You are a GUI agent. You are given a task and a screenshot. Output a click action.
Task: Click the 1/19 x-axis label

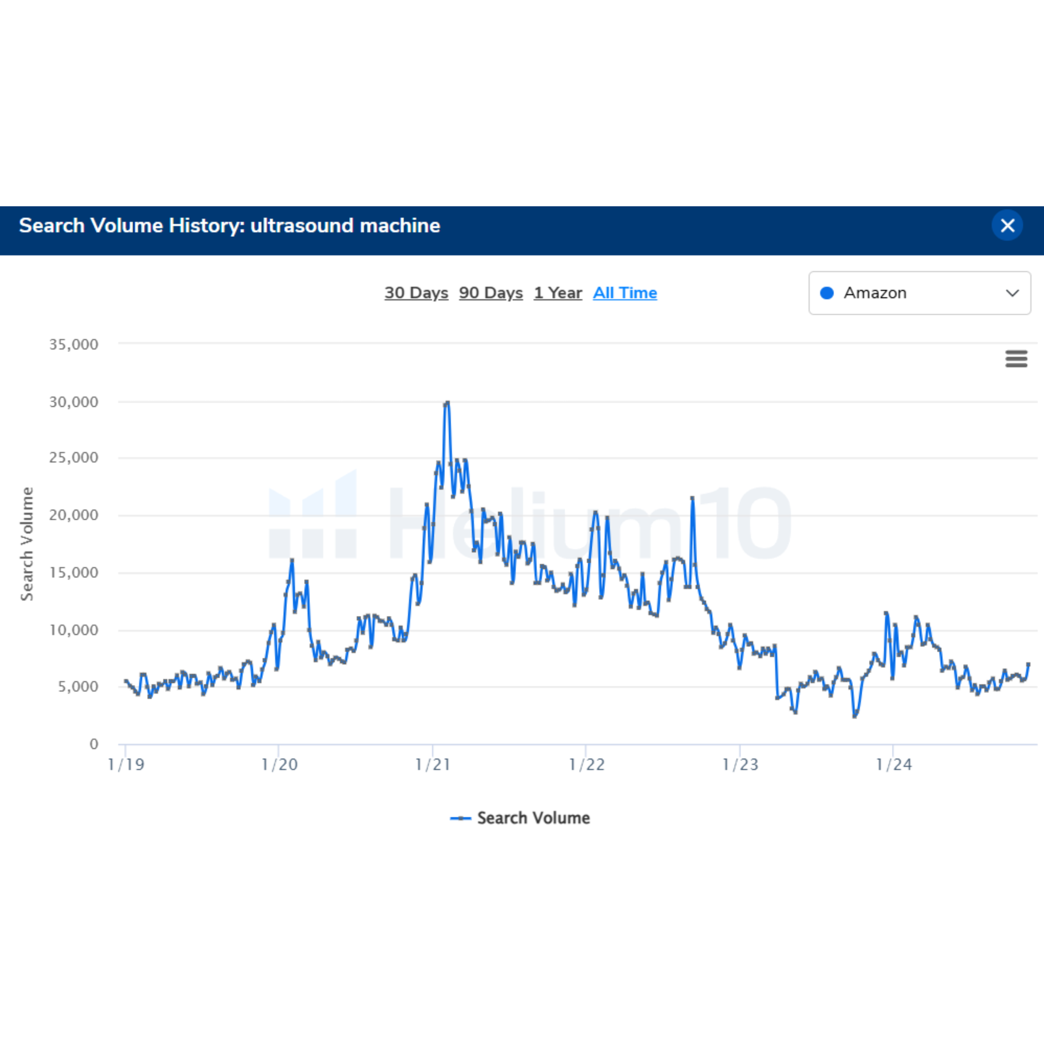point(126,764)
